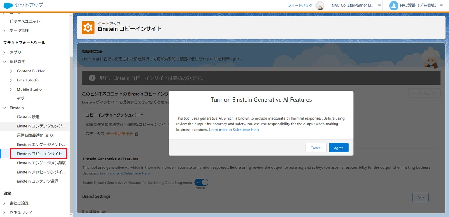
Task: Click the Einstein コピーインサイト gear header icon
Action: [x=88, y=28]
